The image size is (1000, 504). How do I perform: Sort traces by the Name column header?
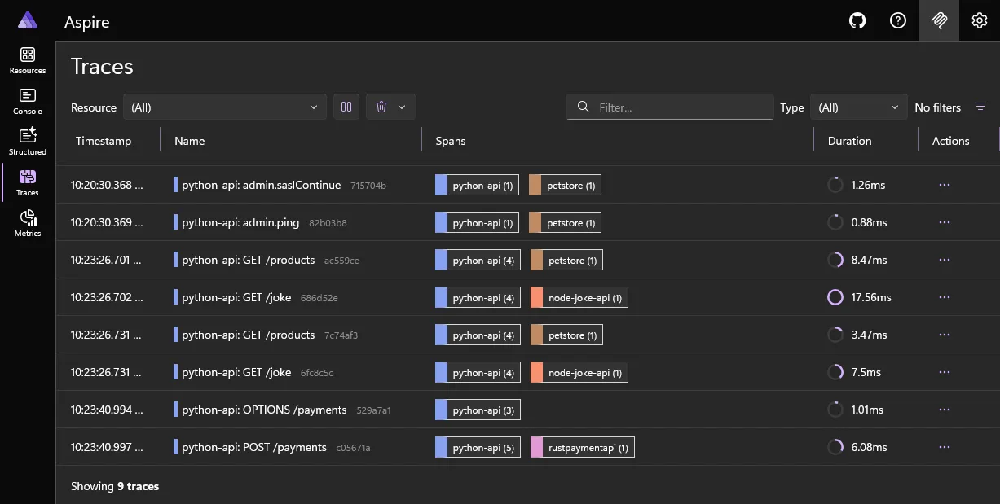(x=189, y=141)
